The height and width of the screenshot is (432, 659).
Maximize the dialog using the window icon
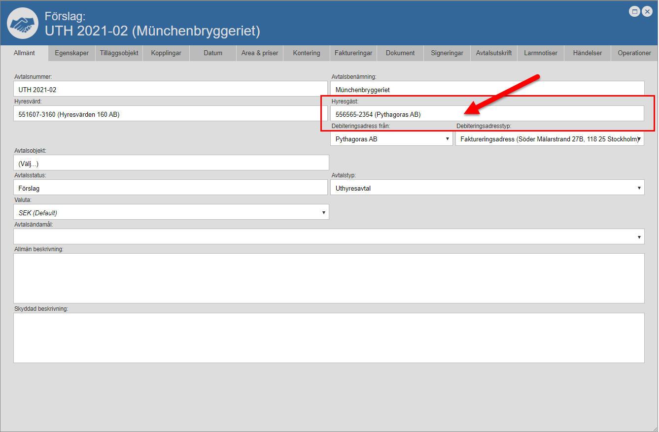coord(635,11)
